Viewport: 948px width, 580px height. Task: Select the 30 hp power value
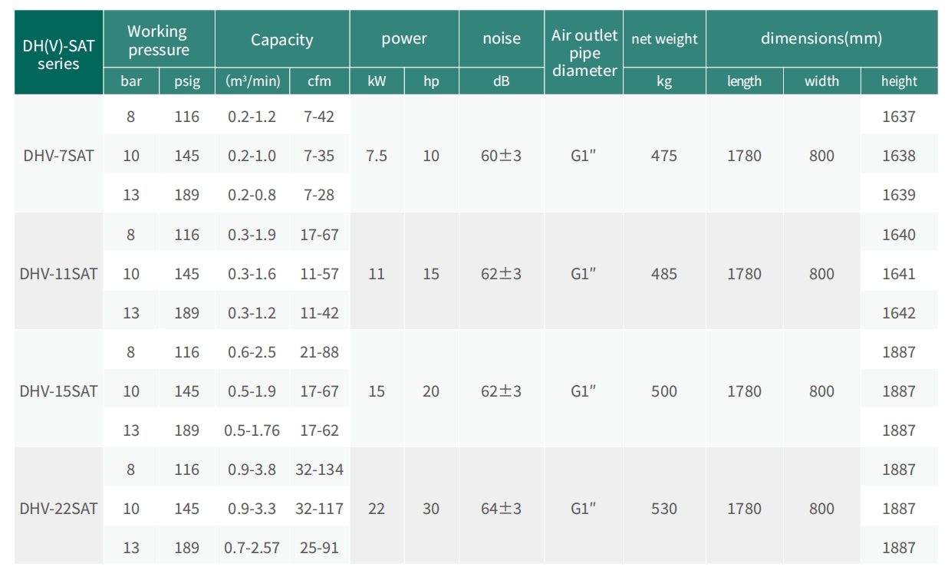pos(431,509)
